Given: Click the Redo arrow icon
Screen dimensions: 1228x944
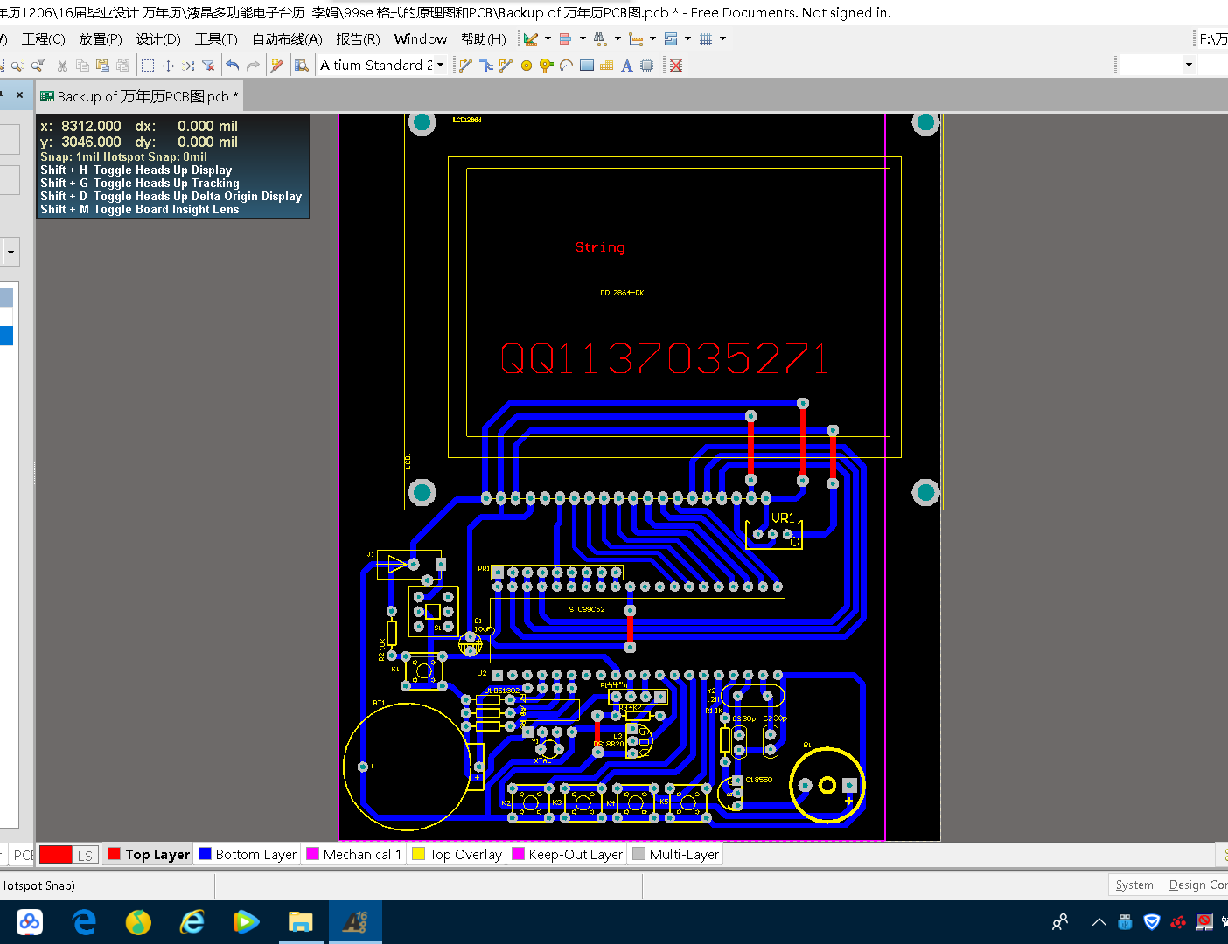Looking at the screenshot, I should 253,66.
